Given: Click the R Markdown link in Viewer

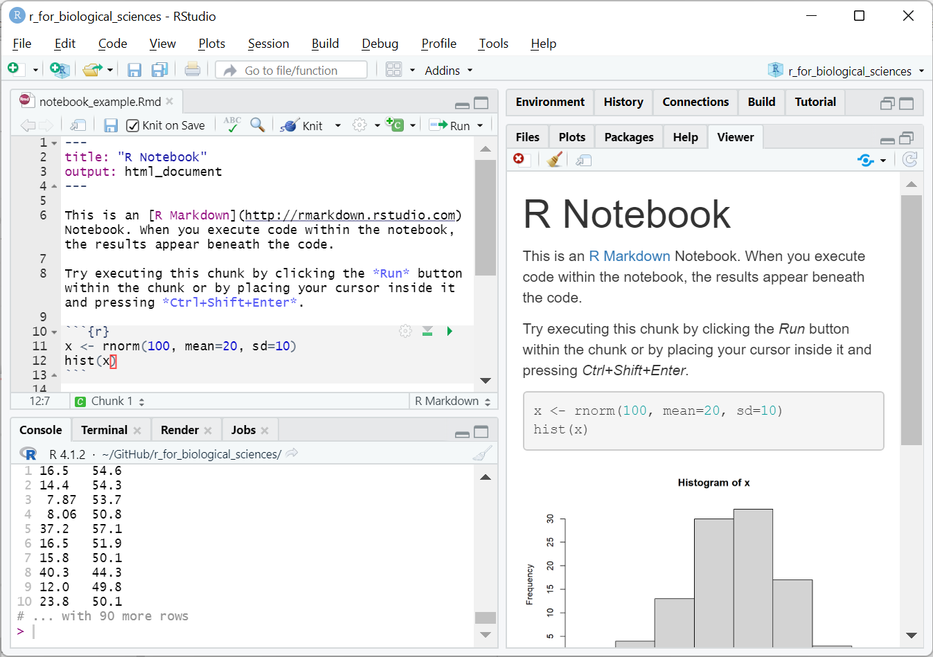Looking at the screenshot, I should pos(629,256).
